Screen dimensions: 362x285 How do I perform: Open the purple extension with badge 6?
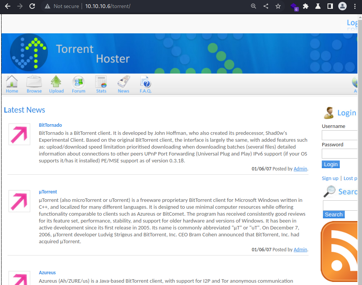pos(294,7)
